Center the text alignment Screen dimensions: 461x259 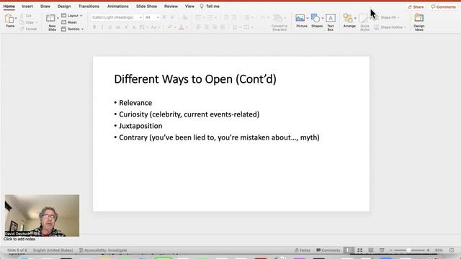point(207,27)
